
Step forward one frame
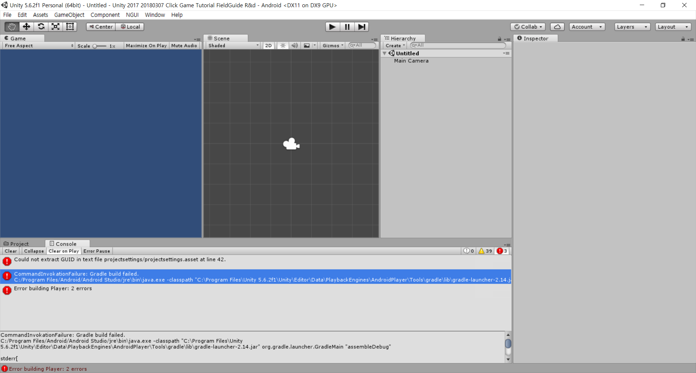click(x=361, y=27)
